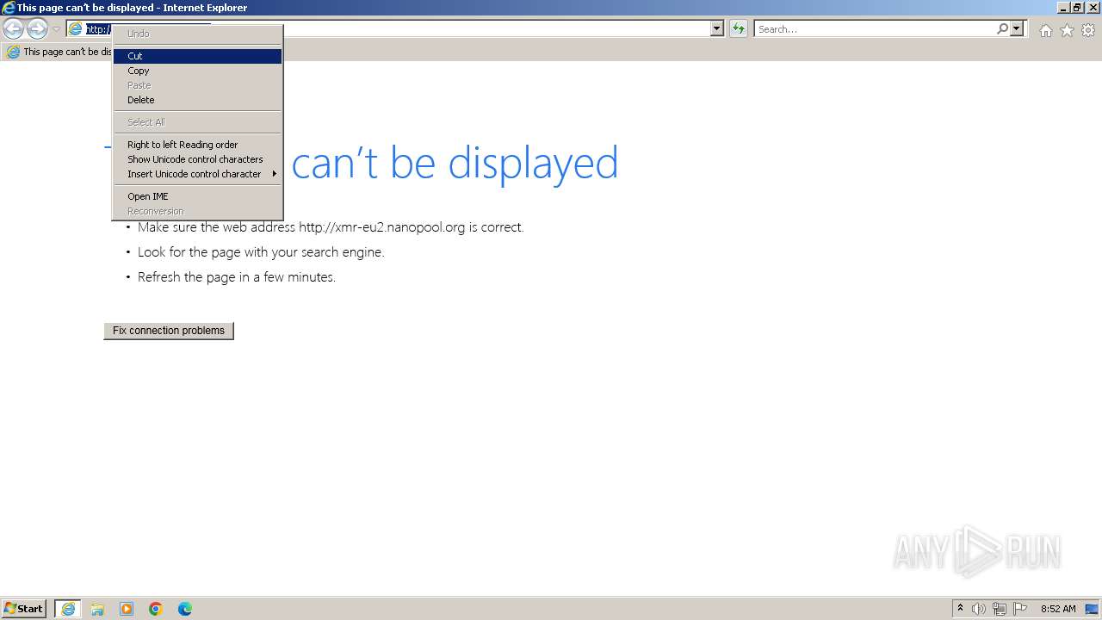Launch Google Chrome from the taskbar
This screenshot has width=1102, height=620.
[x=156, y=609]
